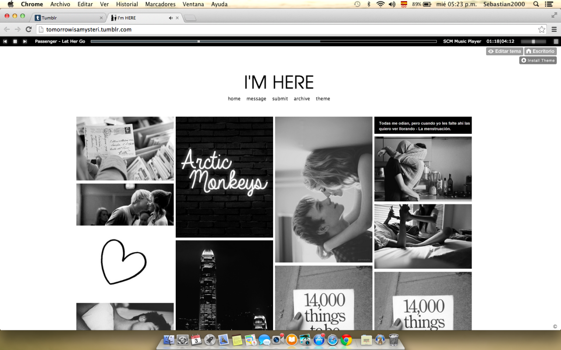
Task: Enter fullscreen with the window arrows icon
Action: coord(554,15)
